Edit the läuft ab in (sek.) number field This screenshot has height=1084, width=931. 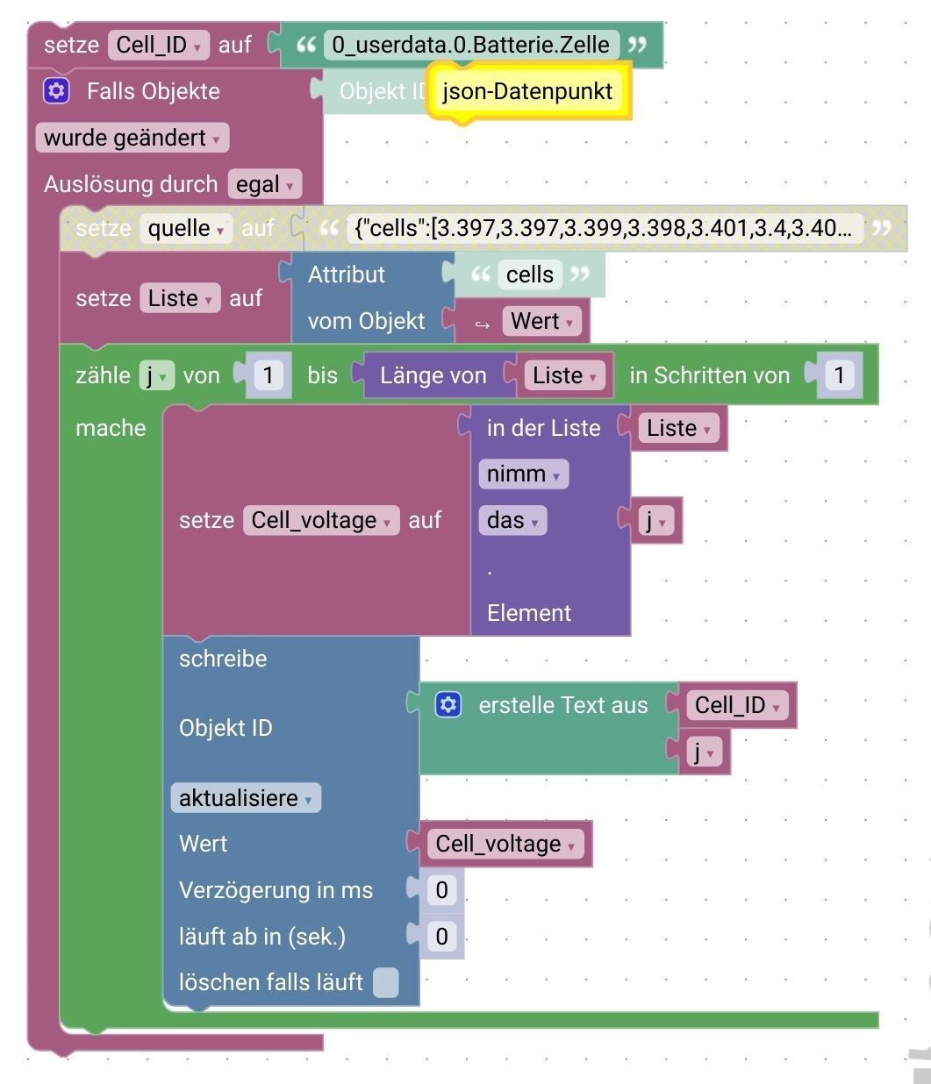click(x=442, y=936)
